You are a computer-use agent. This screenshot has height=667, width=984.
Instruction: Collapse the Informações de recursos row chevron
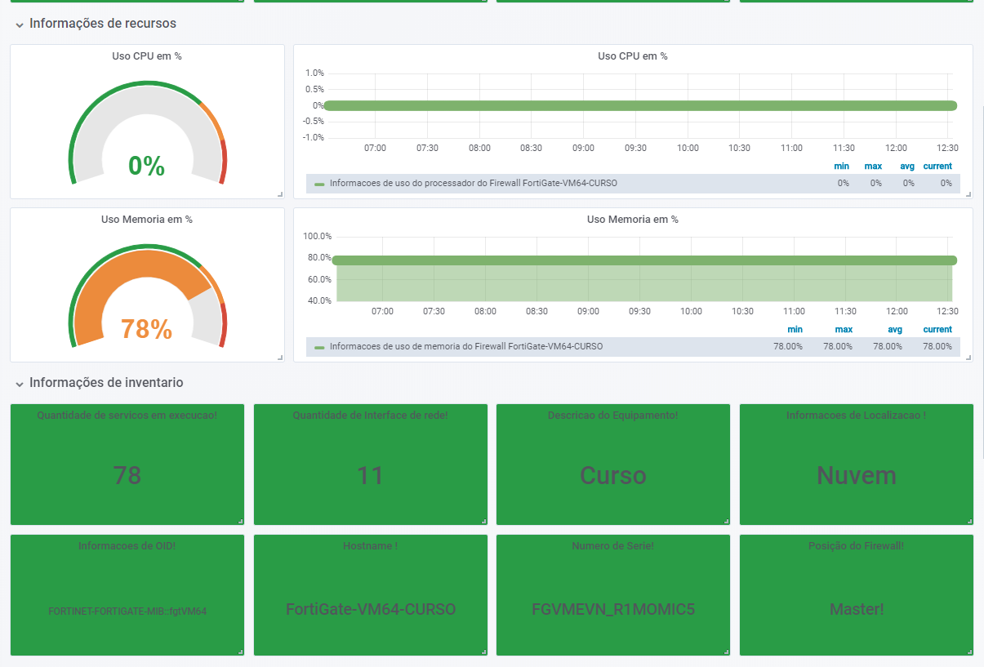pos(19,24)
